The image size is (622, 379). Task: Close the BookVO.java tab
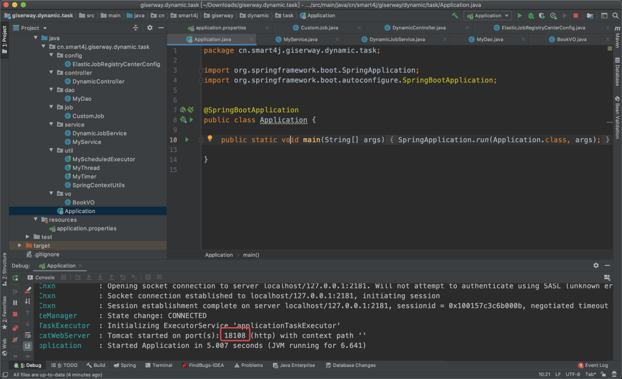pos(608,39)
